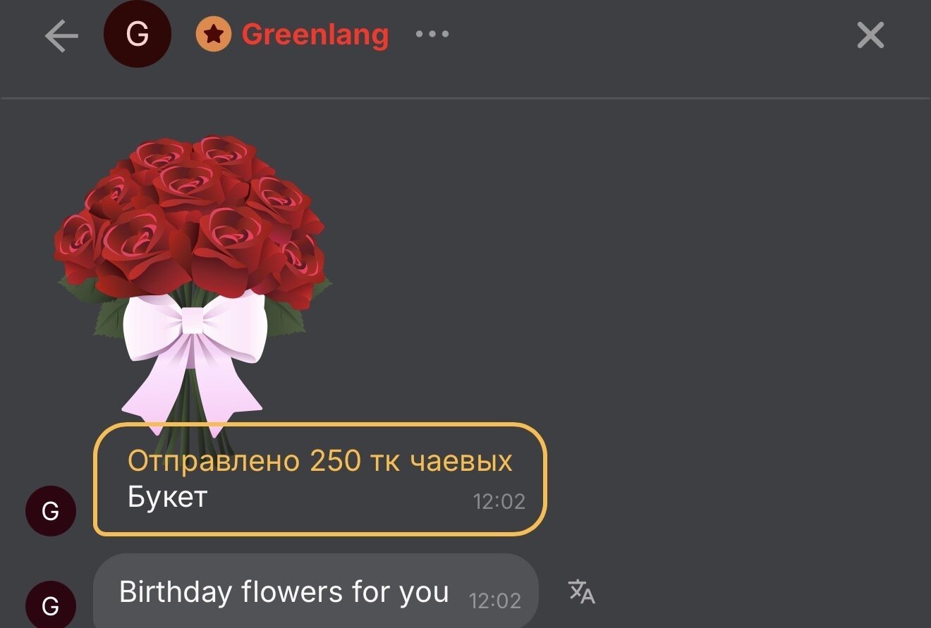Screen dimensions: 931x628
Task: Select the yellow-outlined tip message bubble
Action: [x=320, y=479]
